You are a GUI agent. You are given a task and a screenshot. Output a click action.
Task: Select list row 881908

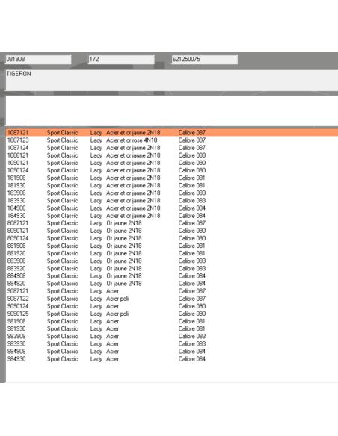tap(172, 246)
